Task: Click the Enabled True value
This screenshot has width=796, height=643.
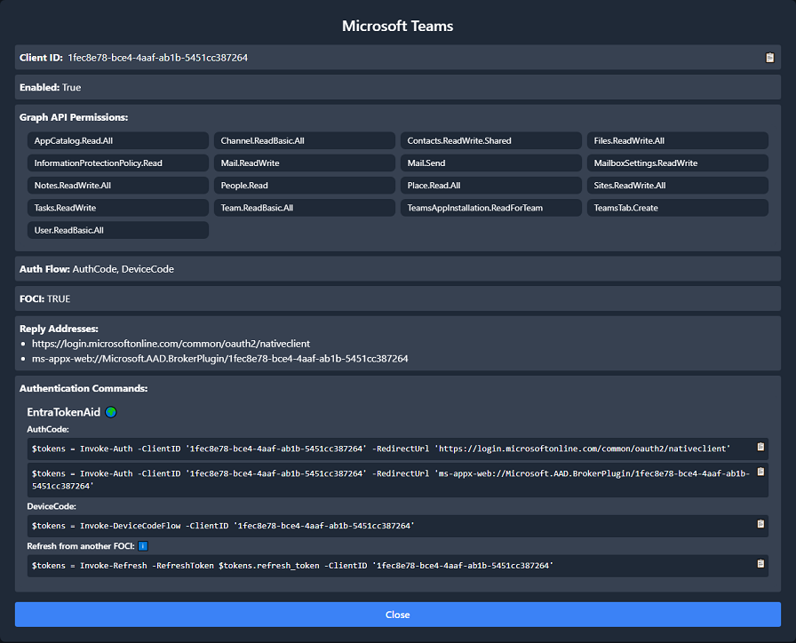Action: (x=72, y=87)
